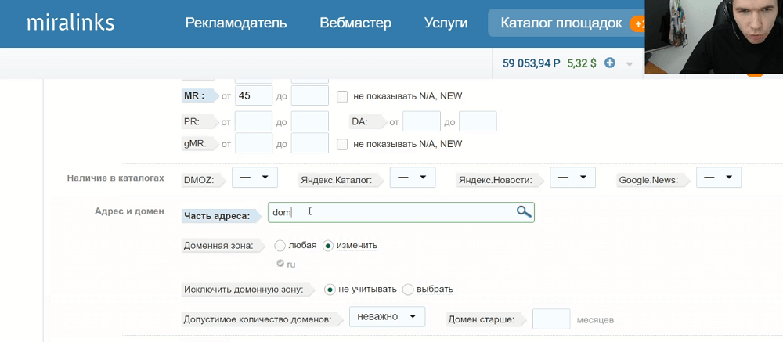Open the DMOZ dropdown
The width and height of the screenshot is (783, 342).
tap(254, 178)
